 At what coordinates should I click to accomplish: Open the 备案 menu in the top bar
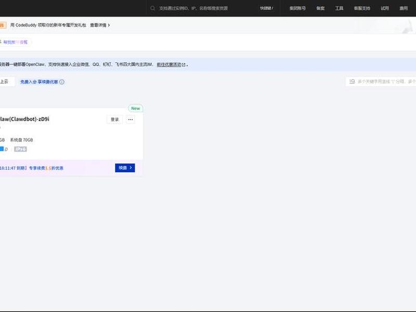pos(320,8)
